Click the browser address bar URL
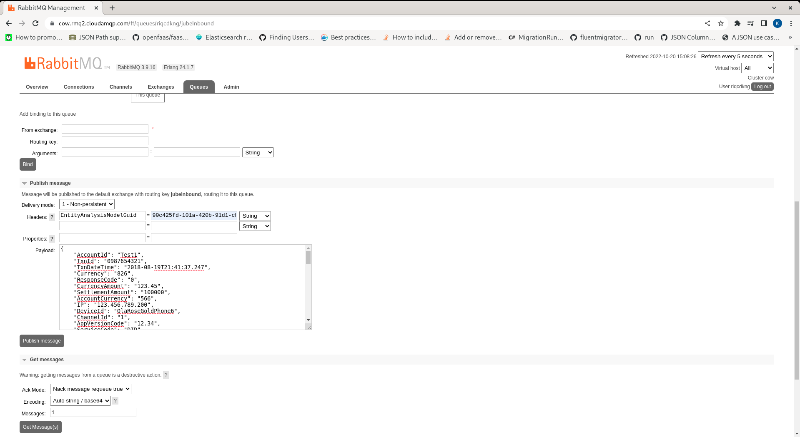This screenshot has height=437, width=800. tap(136, 23)
